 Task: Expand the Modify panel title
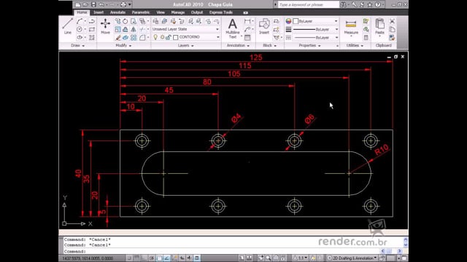pyautogui.click(x=123, y=45)
